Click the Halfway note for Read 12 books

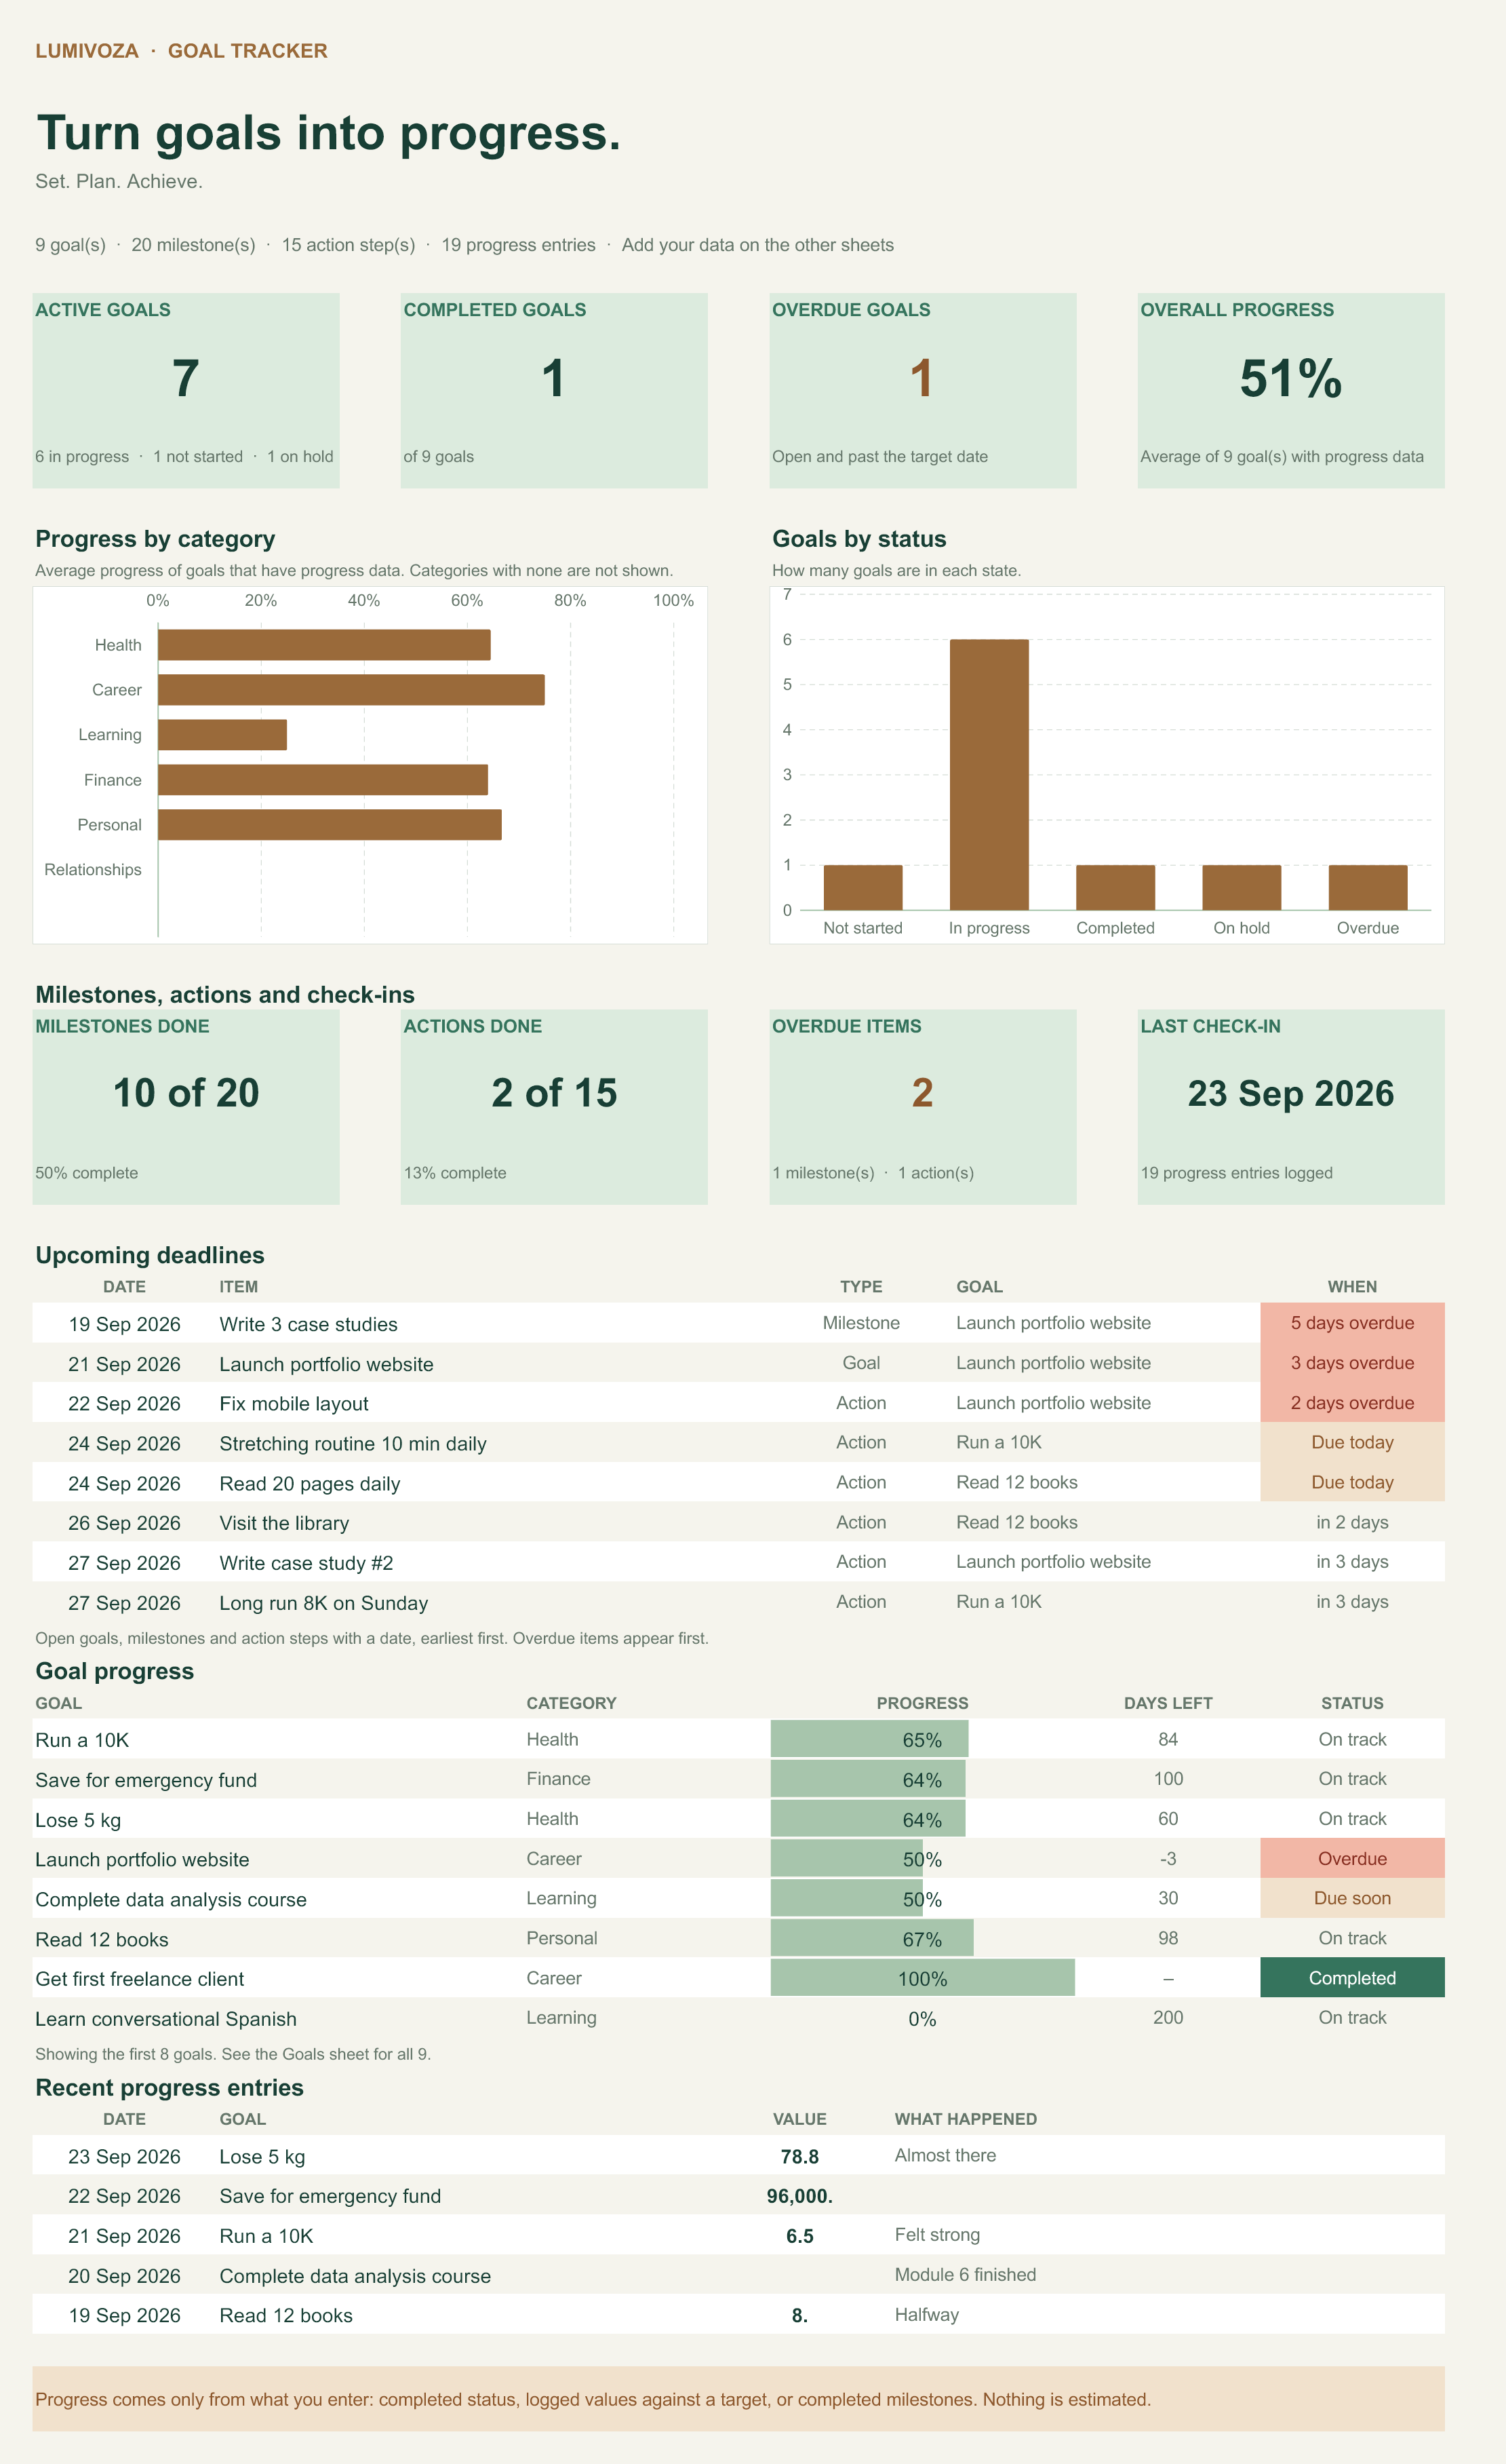926,2314
